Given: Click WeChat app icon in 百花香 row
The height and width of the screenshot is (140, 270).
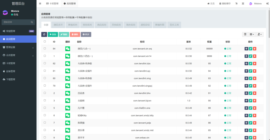Looking at the screenshot, I should pyautogui.click(x=68, y=93).
